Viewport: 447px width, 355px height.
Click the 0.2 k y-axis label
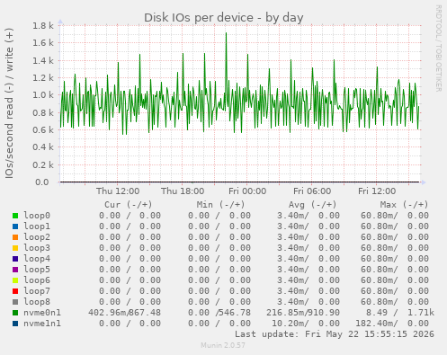click(x=43, y=164)
